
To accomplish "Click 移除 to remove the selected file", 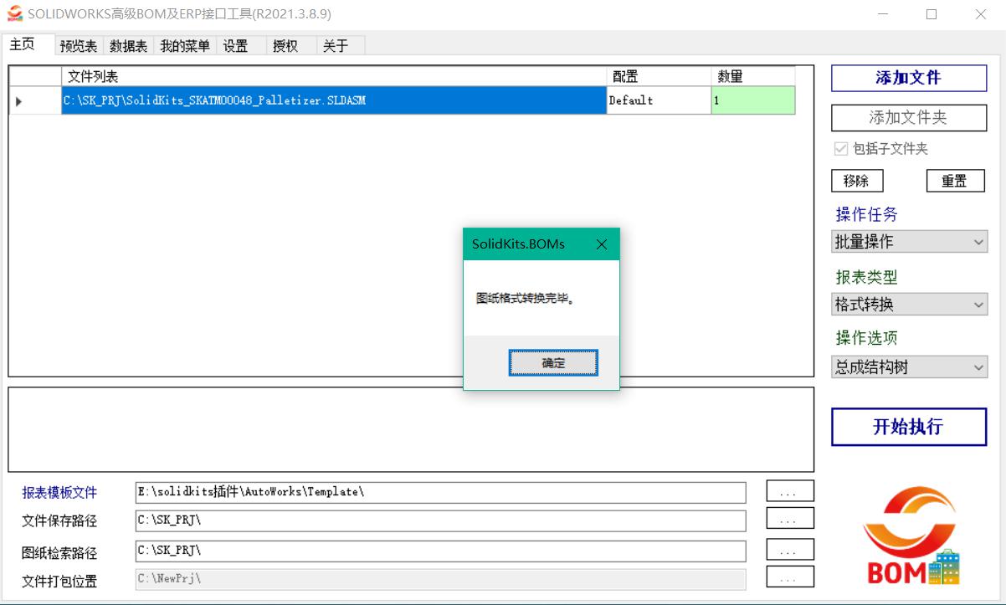I will [x=858, y=180].
